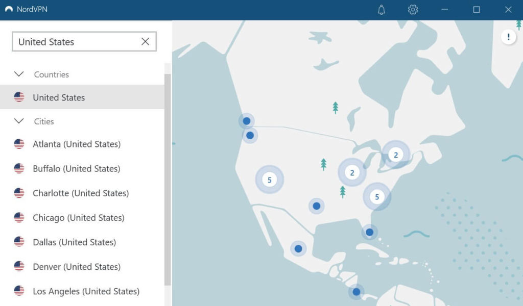Click the US flag icon beside Chicago
Viewport: 523px width, 306px height.
tap(19, 217)
